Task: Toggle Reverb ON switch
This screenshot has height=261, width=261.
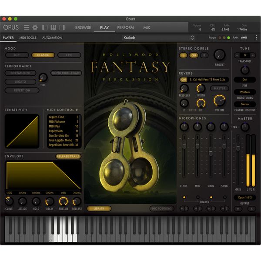Action: (x=184, y=80)
